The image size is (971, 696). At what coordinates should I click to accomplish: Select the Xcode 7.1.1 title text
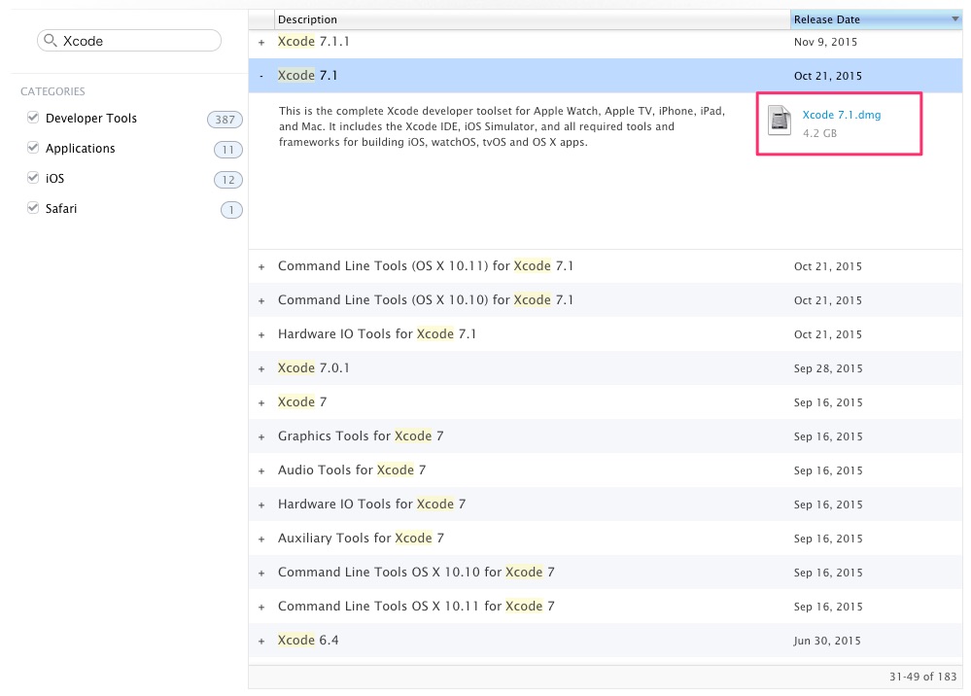(313, 42)
